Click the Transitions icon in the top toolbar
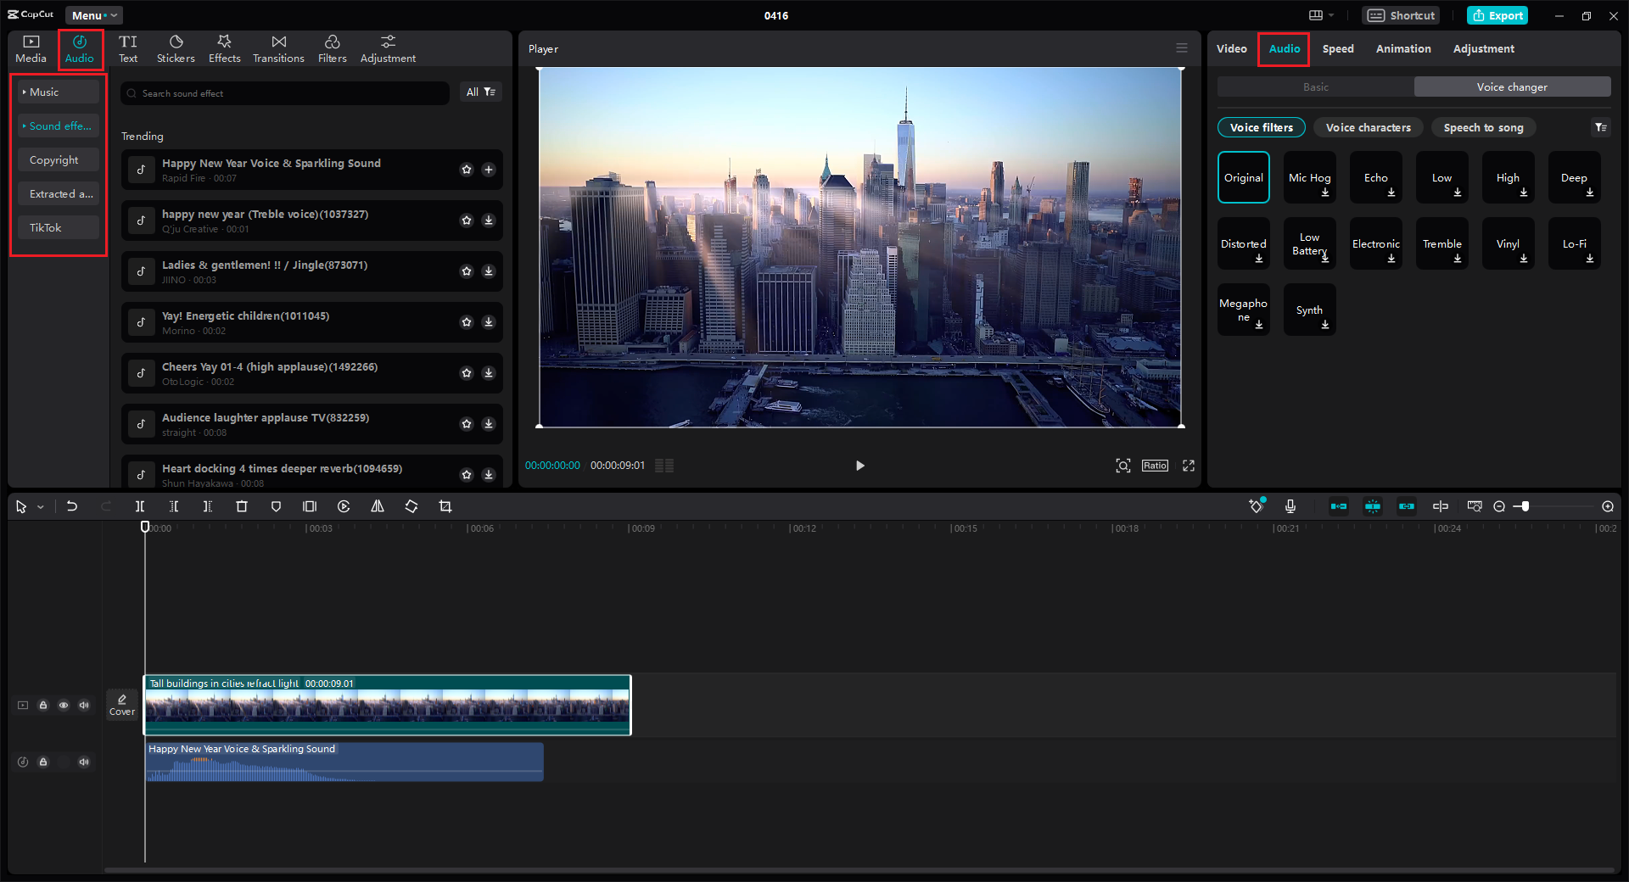The width and height of the screenshot is (1629, 882). [x=278, y=47]
